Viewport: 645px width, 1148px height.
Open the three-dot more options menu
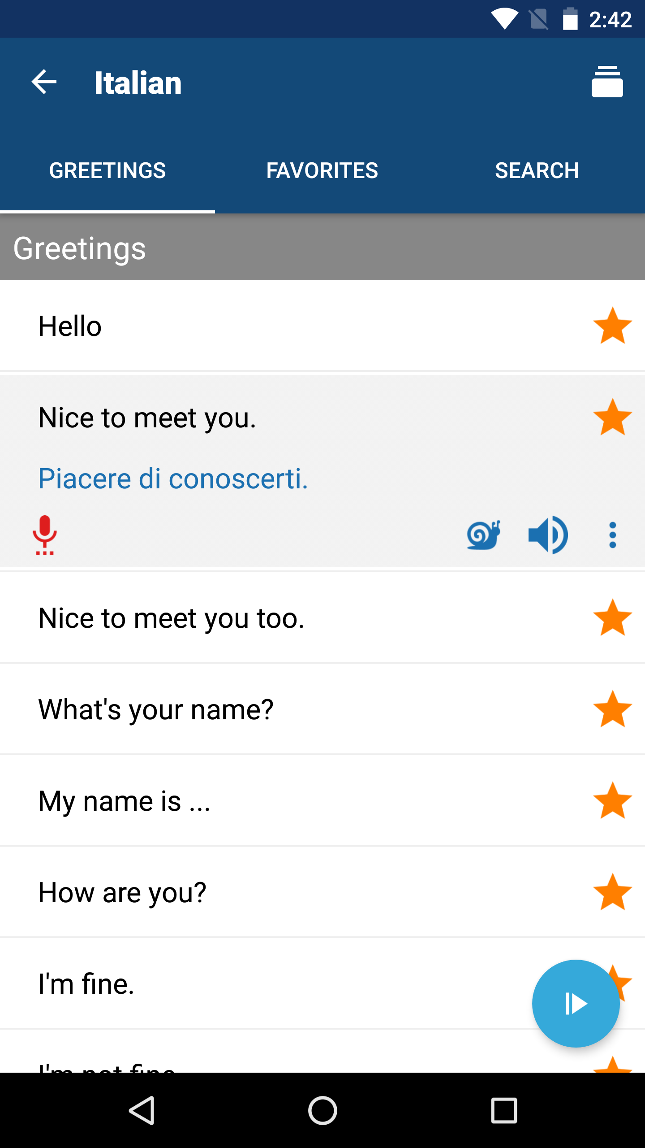point(612,535)
